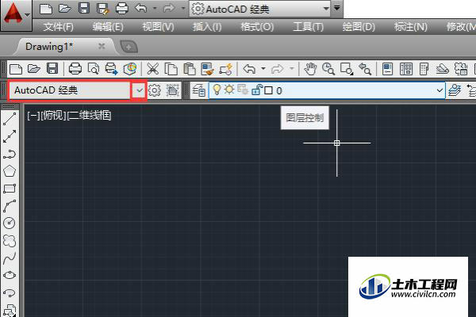Create a new drawing tab with plus
Screen dimensions: 476x317
129,47
